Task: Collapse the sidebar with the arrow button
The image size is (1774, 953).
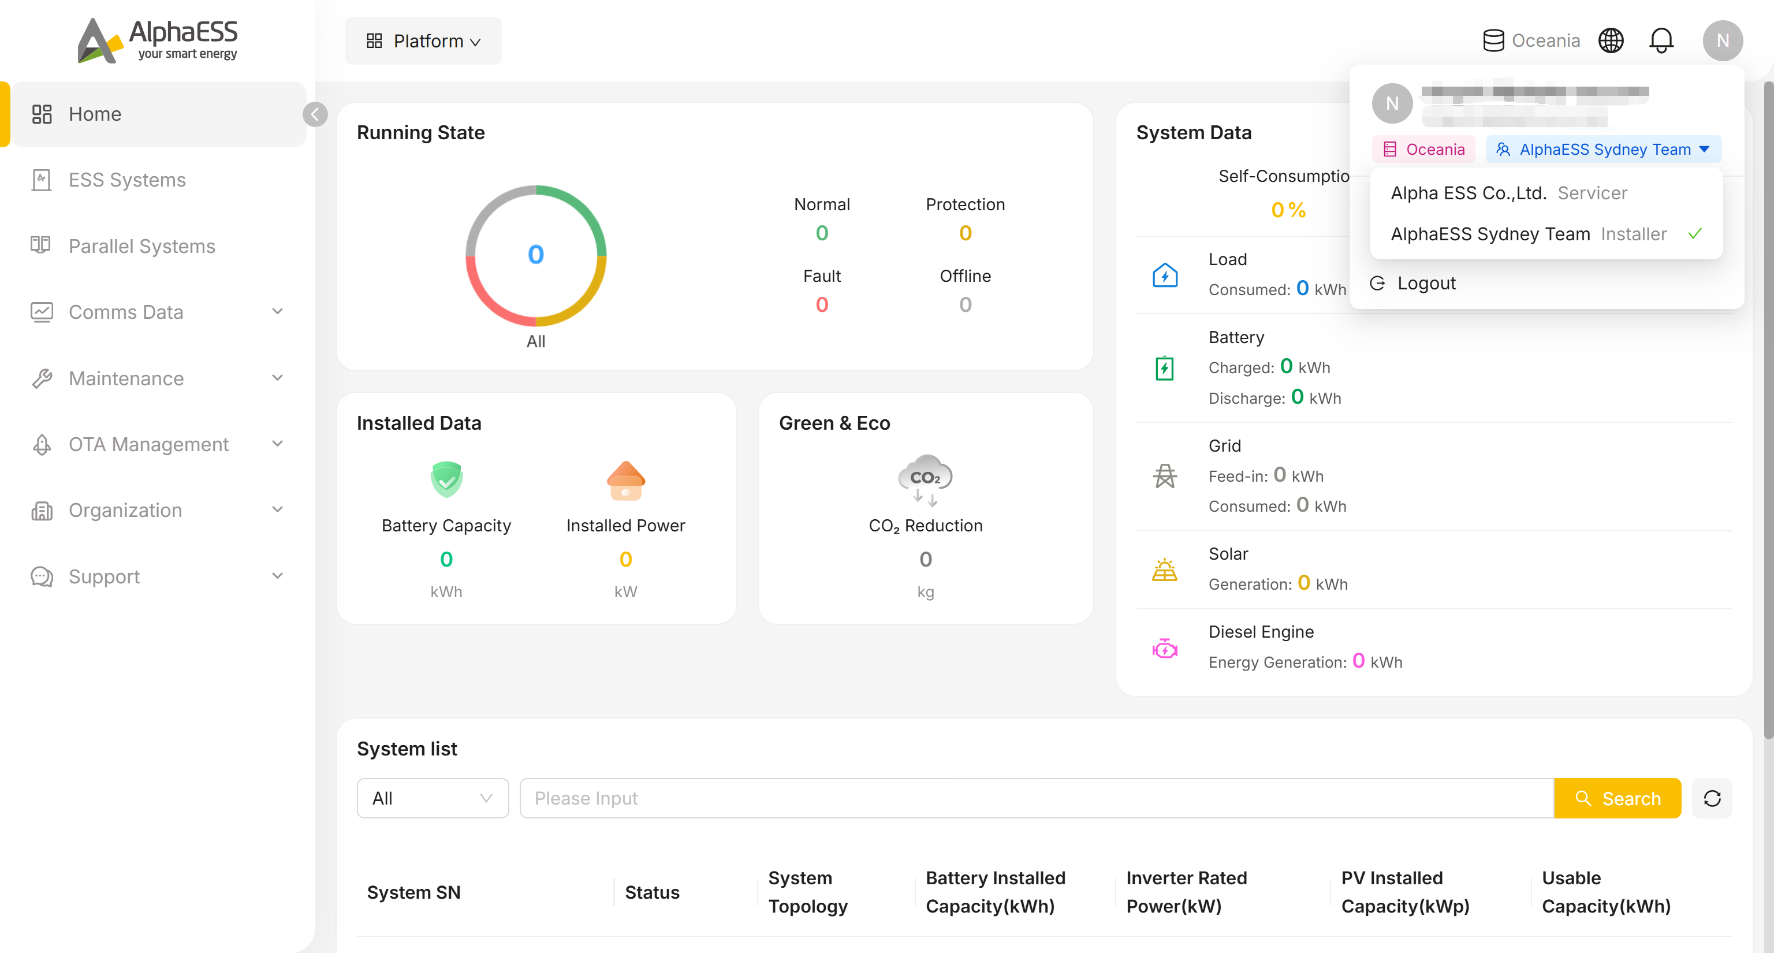Action: click(315, 114)
